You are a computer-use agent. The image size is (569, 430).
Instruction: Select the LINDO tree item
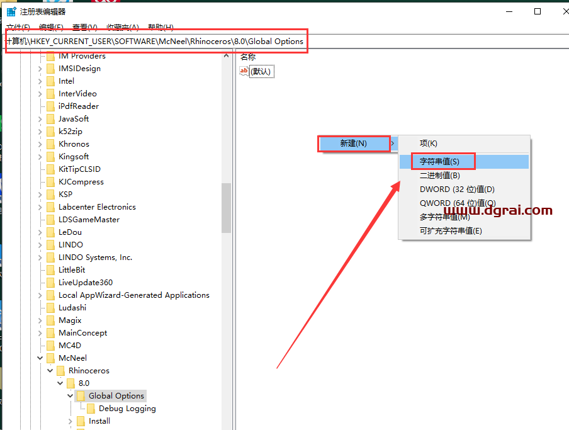(x=70, y=245)
